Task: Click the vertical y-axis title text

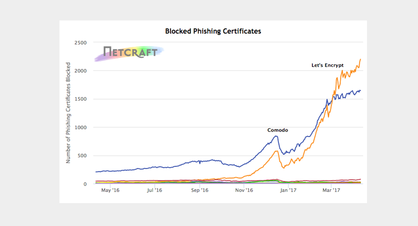Action: click(x=68, y=112)
